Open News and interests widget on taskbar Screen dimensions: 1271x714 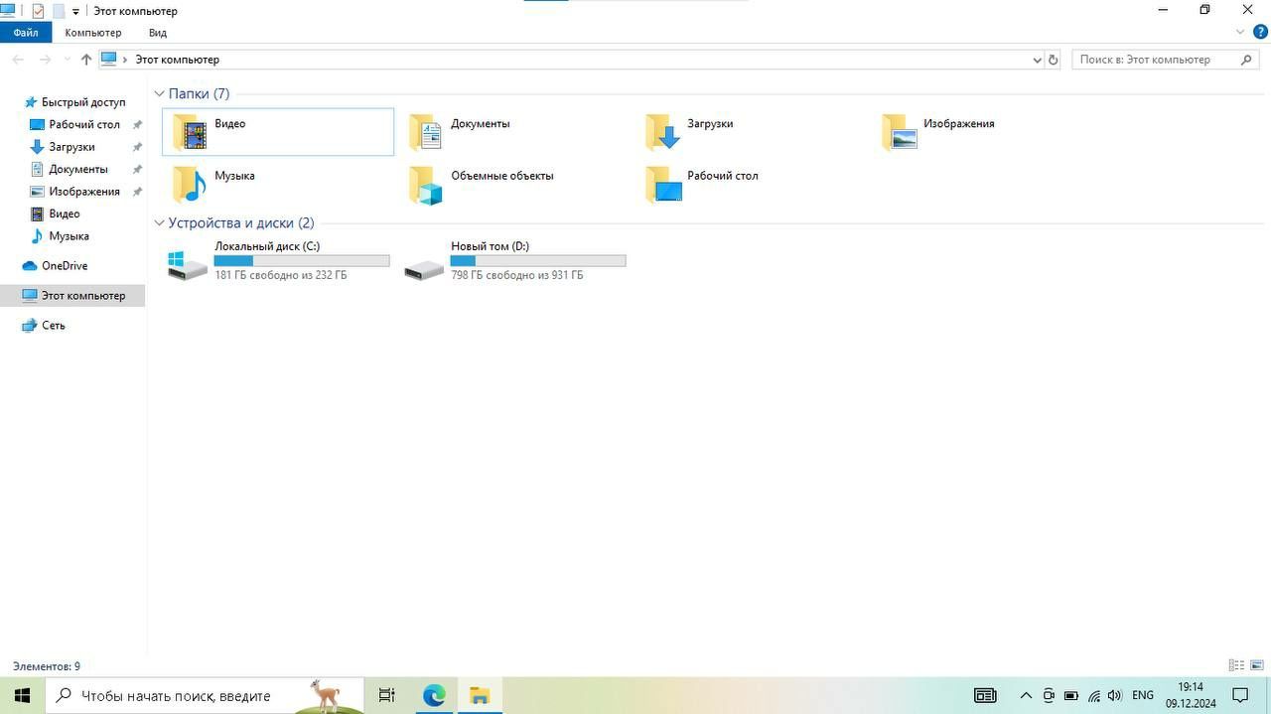pyautogui.click(x=985, y=695)
